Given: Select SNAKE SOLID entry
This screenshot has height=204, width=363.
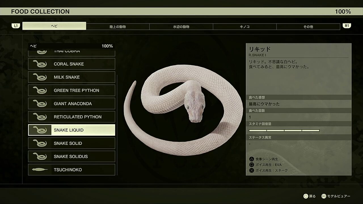Looking at the screenshot, I should [x=71, y=143].
